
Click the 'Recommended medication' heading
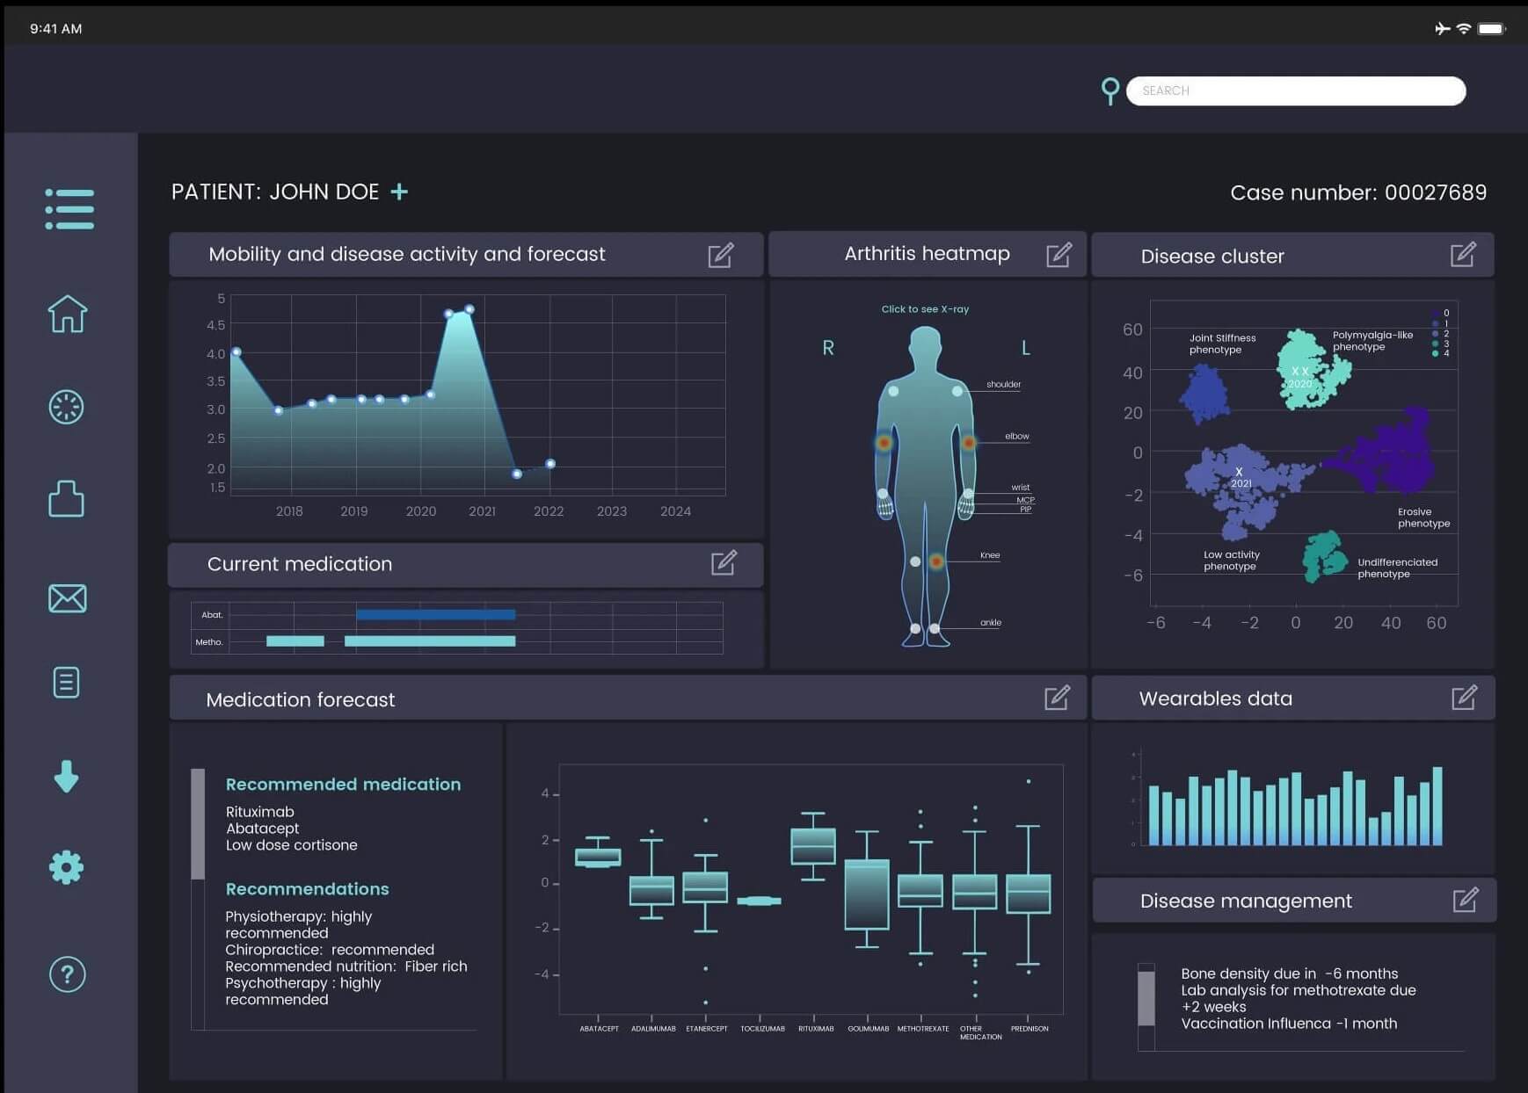tap(343, 785)
